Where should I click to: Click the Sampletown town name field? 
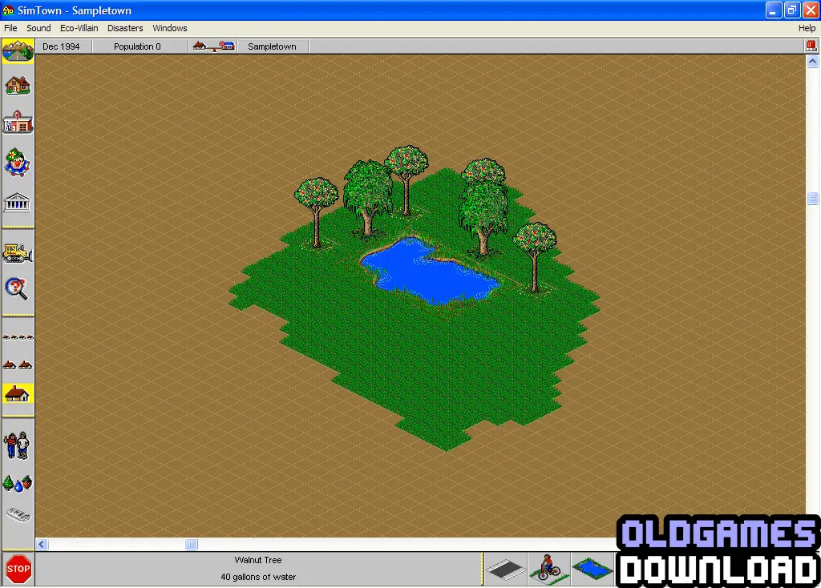pos(272,46)
